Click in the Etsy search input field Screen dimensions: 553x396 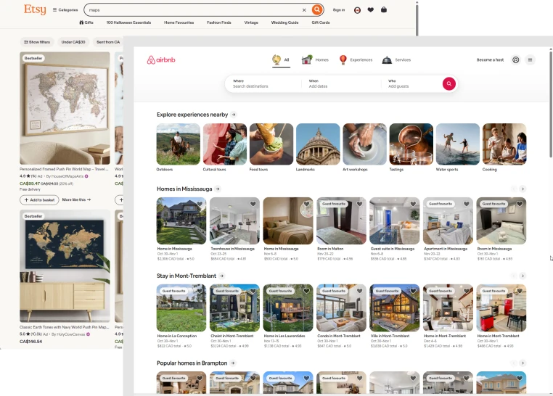[x=194, y=10]
